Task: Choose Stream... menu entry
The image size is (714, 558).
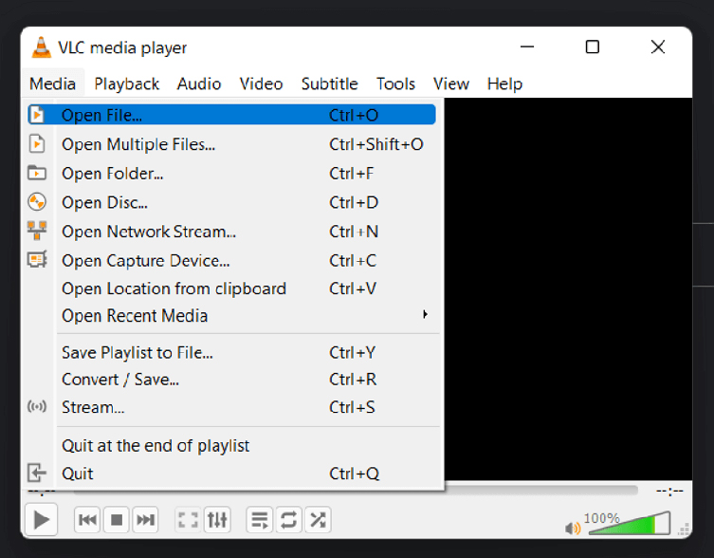Action: [231, 407]
